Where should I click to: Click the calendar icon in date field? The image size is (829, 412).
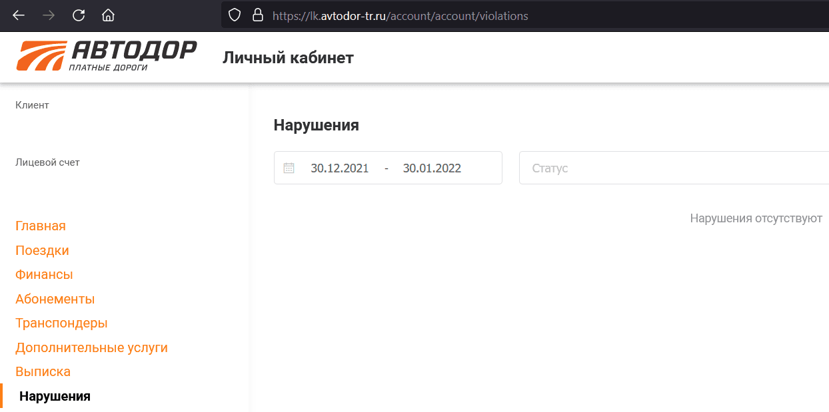click(x=289, y=168)
